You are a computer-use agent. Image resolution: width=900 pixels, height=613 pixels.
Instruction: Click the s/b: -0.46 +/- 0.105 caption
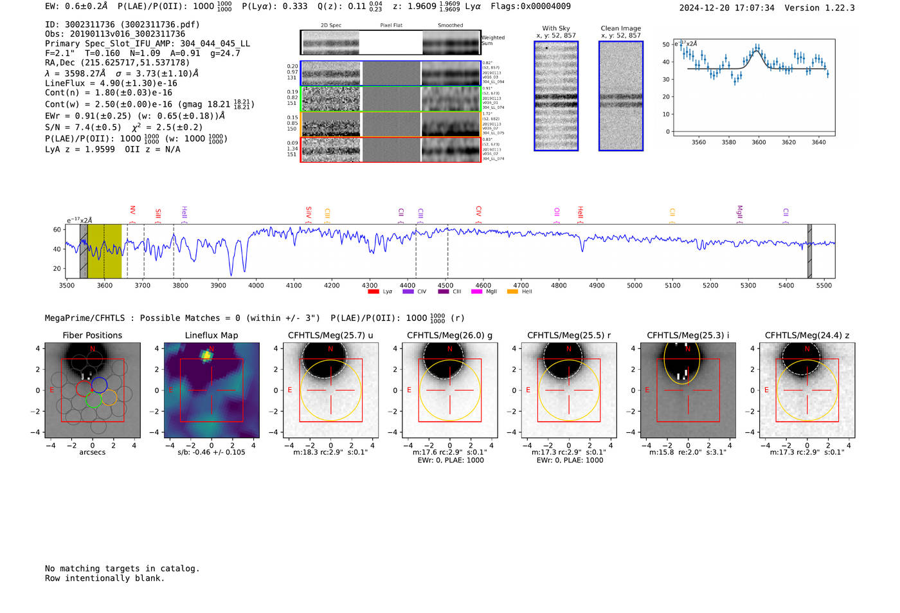point(212,452)
